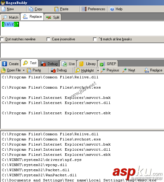Viewport: 164px width, 182px height.
Task: Click the Copy icon in top toolbar
Action: coord(31,9)
